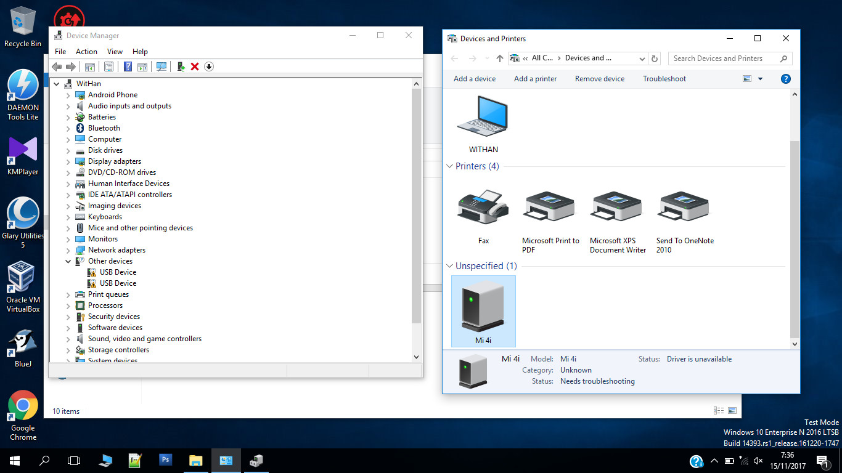Open the blue Help icon in Device Manager
The image size is (842, 473).
coord(128,67)
